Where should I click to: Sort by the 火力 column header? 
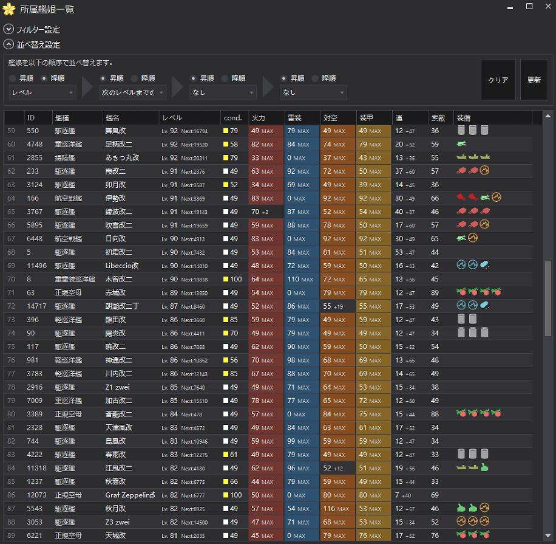[266, 118]
